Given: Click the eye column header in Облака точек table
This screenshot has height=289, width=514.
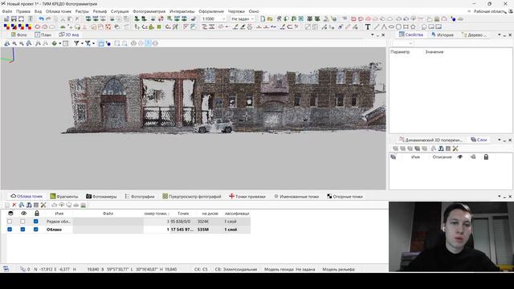Looking at the screenshot, I should click(23, 214).
